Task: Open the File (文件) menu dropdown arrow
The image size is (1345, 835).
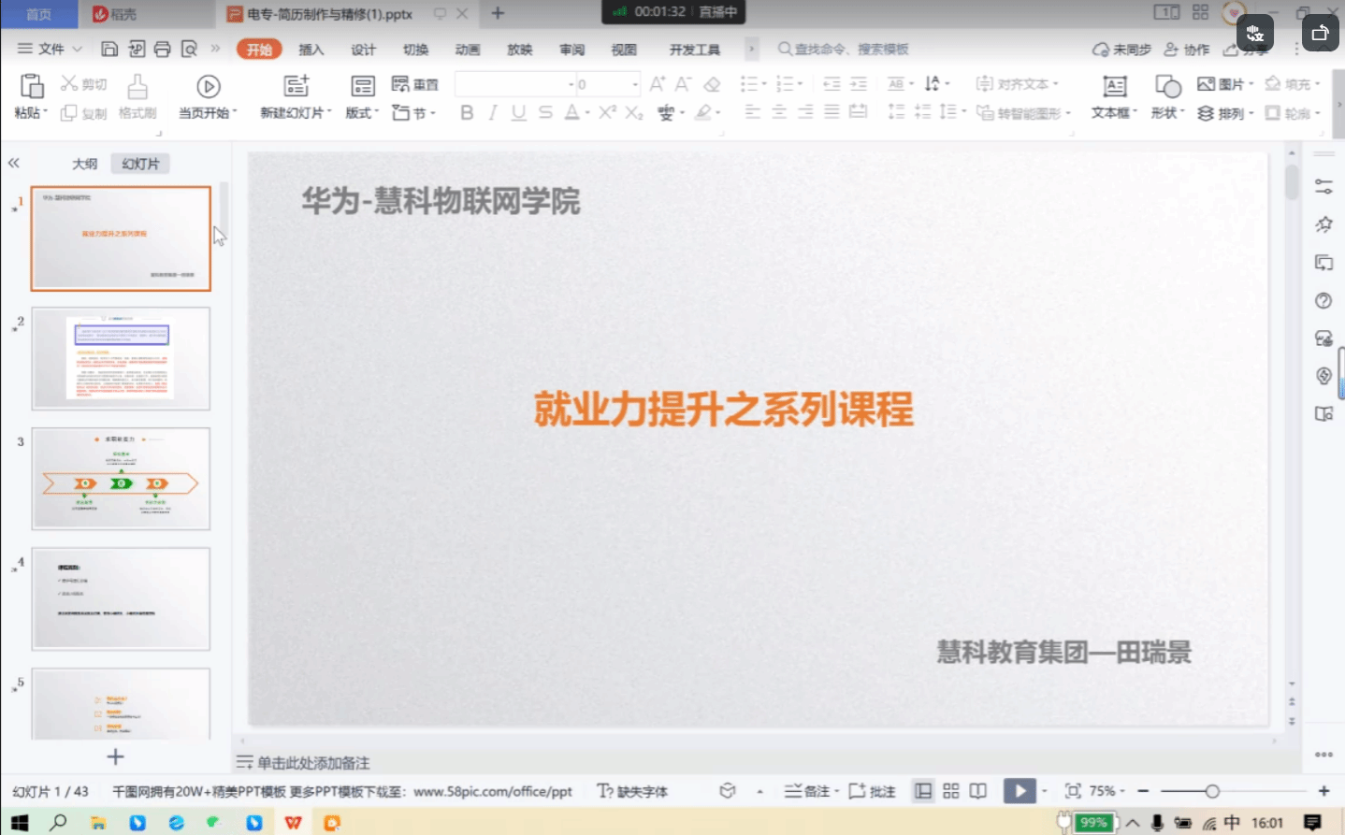Action: pos(78,49)
